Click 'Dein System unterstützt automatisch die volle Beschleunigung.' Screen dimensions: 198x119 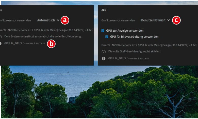click(43, 36)
